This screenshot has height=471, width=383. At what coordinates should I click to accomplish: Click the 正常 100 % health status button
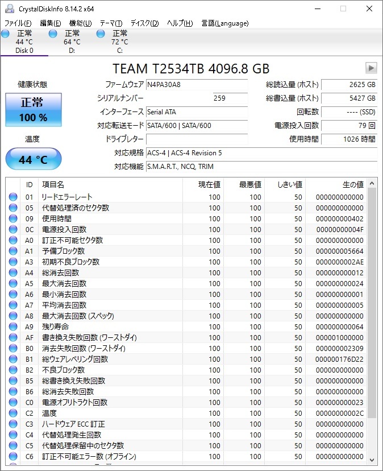(34, 110)
